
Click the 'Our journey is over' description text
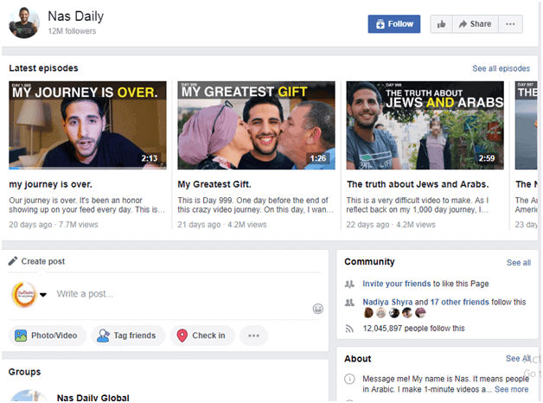[x=87, y=205]
